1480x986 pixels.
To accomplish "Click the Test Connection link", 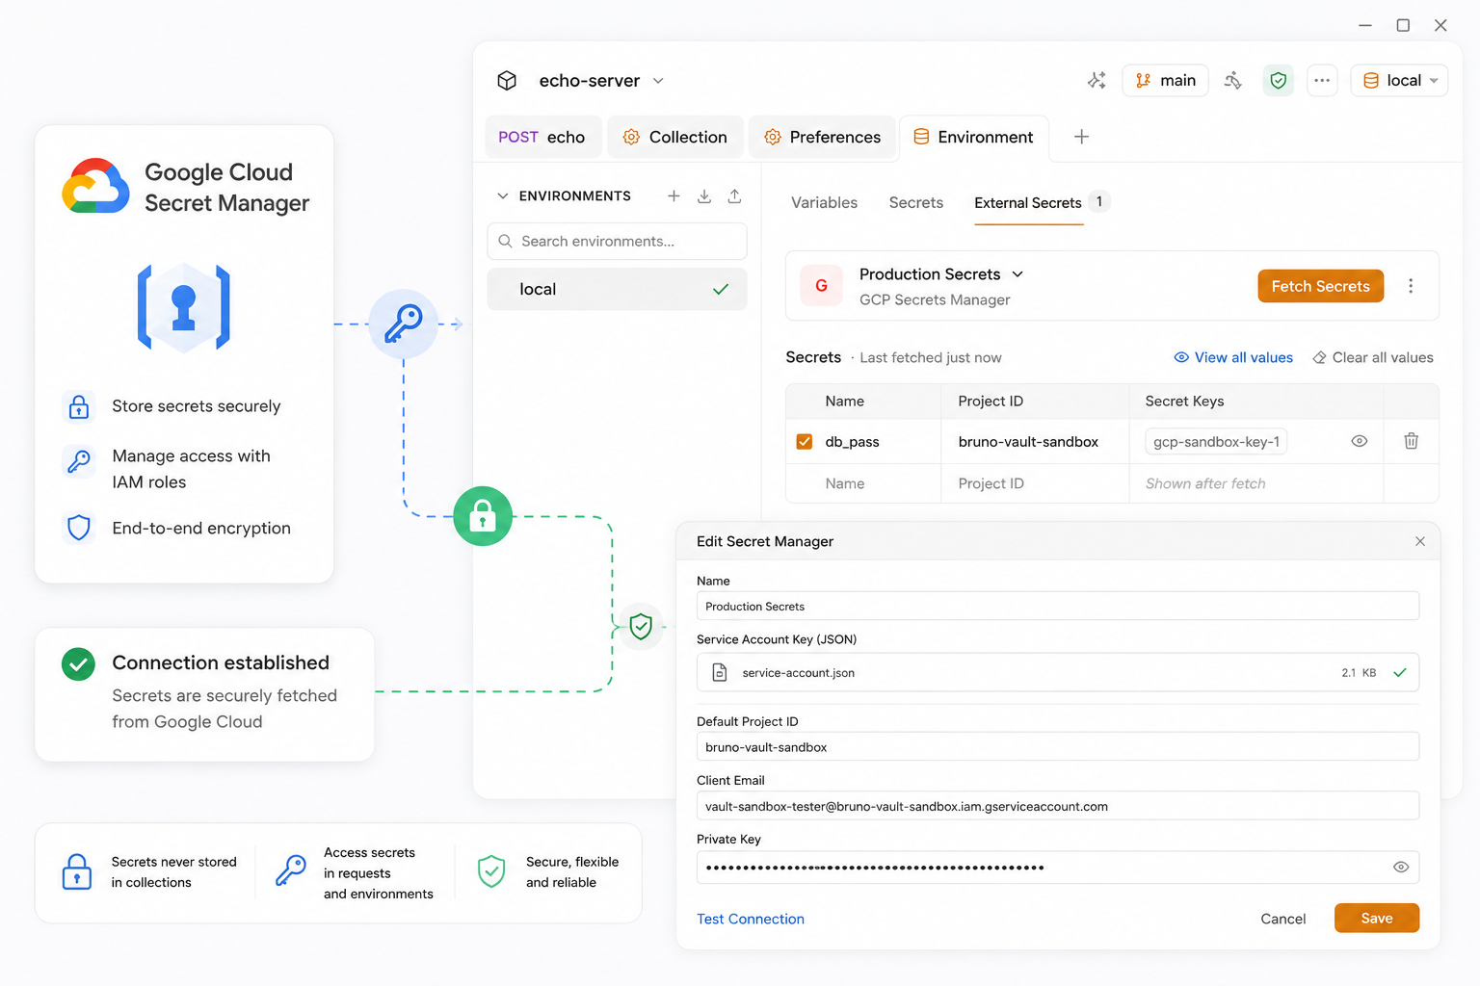I will tap(750, 920).
